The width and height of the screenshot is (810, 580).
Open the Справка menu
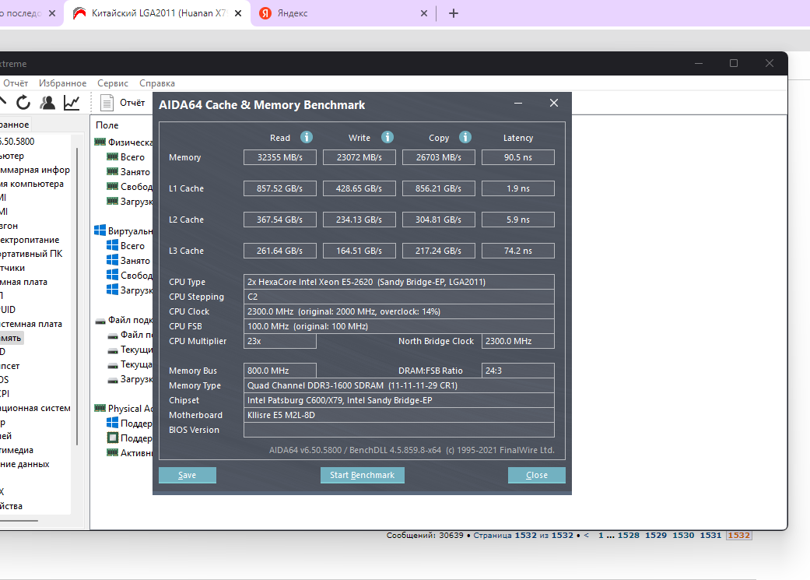(x=157, y=83)
